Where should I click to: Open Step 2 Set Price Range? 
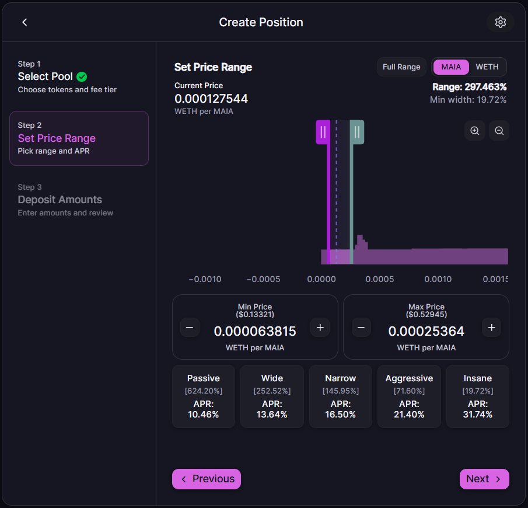point(79,138)
